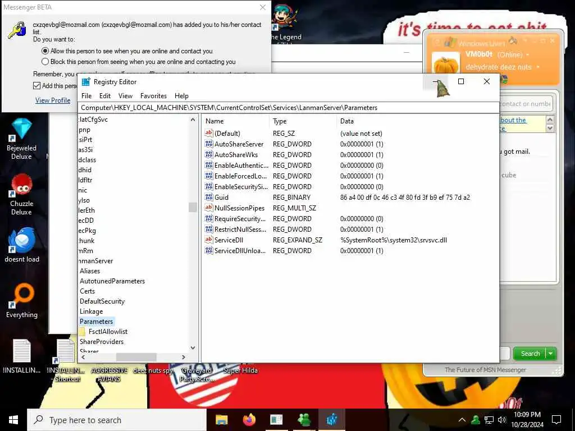Click the Messenger tray status icon
This screenshot has width=575, height=431.
click(476, 420)
